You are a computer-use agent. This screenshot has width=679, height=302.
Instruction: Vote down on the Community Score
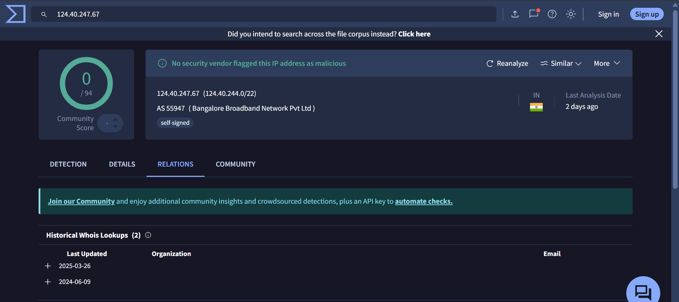click(116, 127)
